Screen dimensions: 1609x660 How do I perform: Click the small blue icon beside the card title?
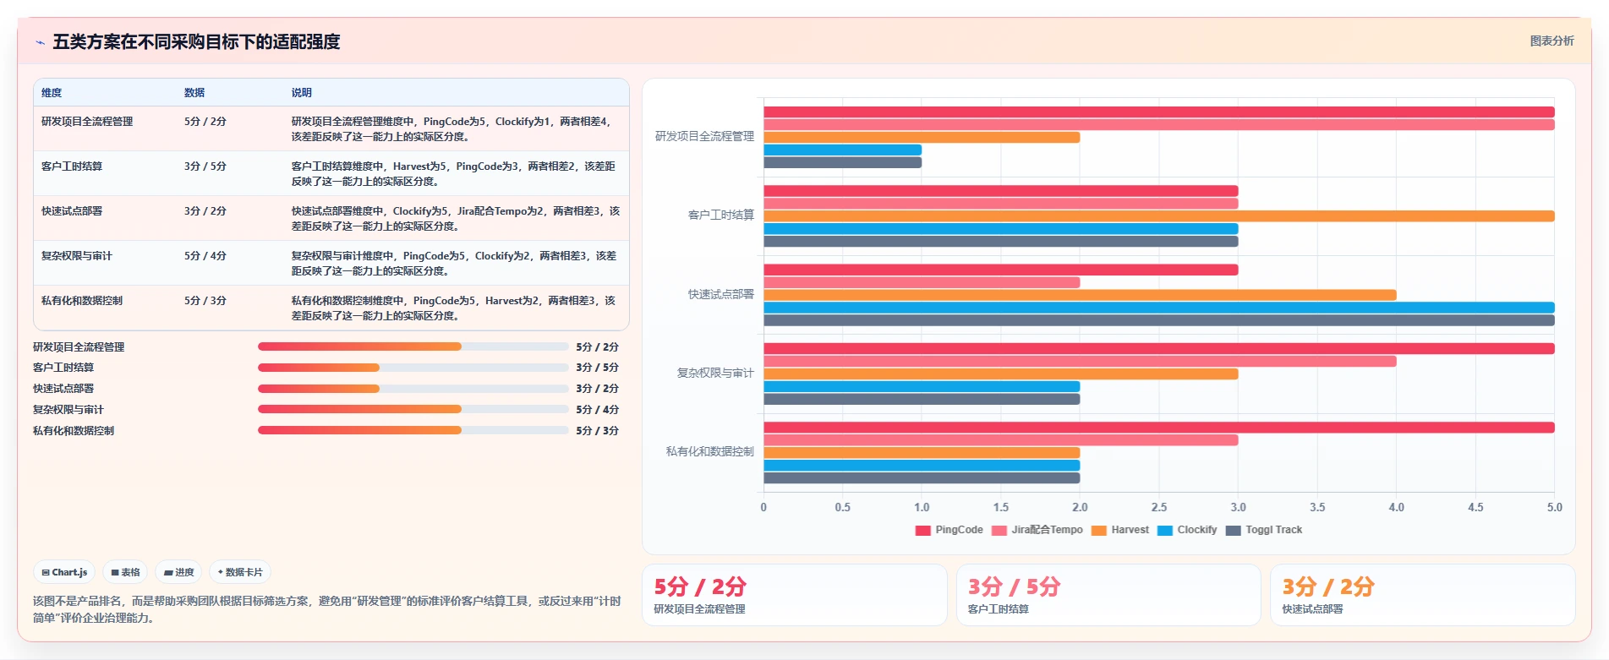click(40, 42)
